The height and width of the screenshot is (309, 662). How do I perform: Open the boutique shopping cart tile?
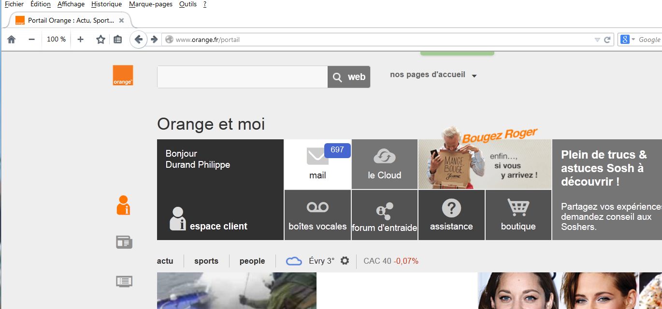point(518,215)
